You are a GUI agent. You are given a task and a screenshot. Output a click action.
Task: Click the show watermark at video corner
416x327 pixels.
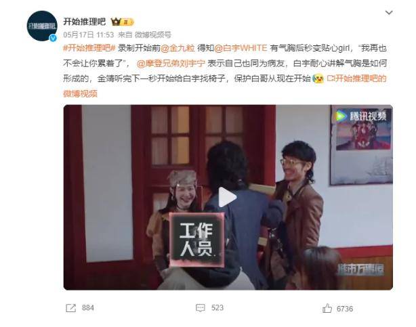tap(360, 269)
